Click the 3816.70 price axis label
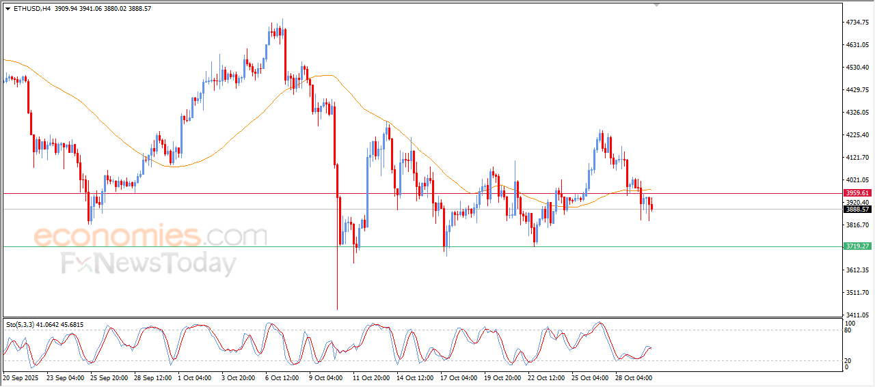This screenshot has width=875, height=387. click(857, 225)
